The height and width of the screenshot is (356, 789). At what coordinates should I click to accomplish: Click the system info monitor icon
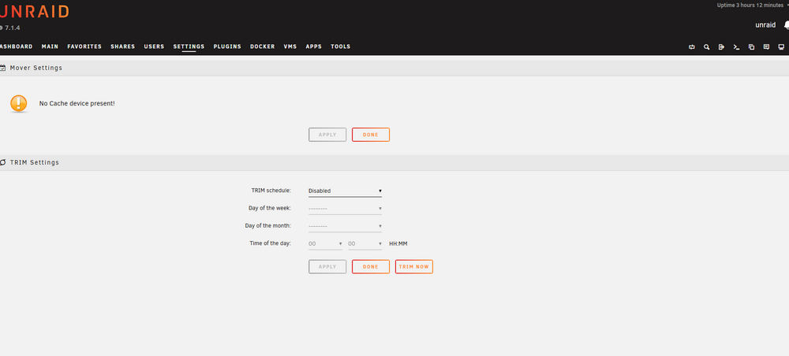[x=781, y=46]
